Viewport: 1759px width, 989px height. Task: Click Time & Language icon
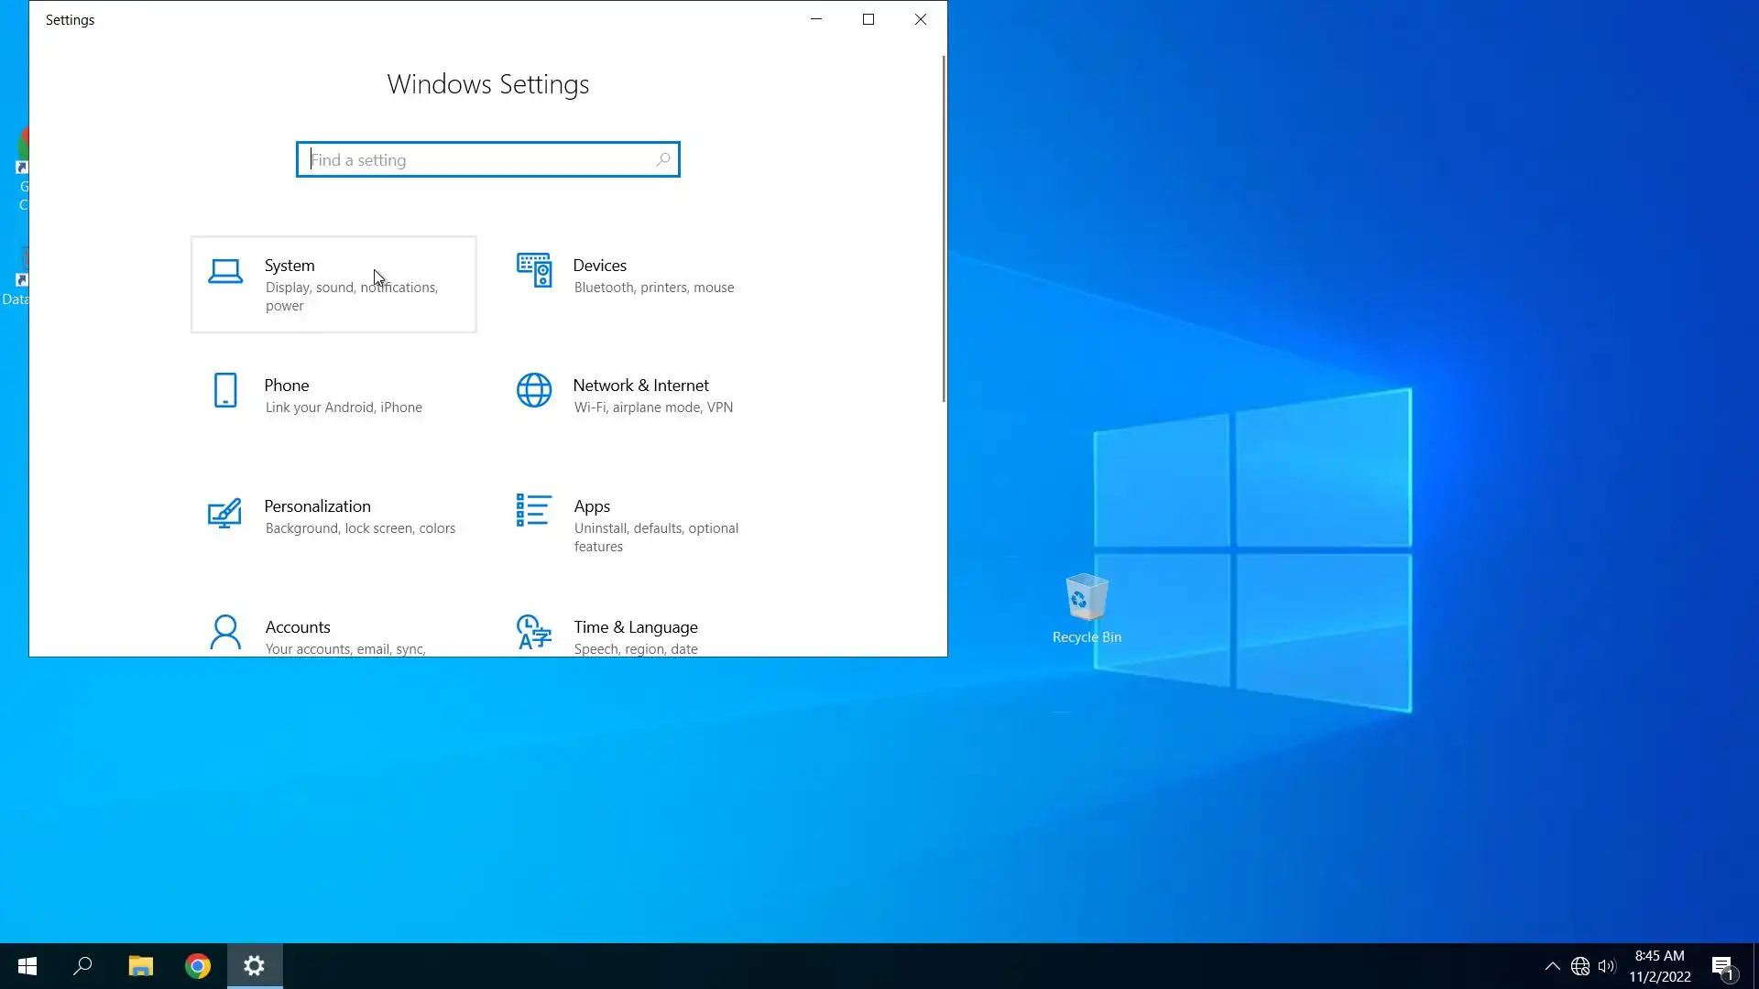(534, 633)
